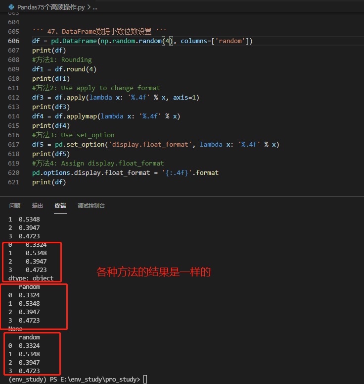Click comment '#方法3: Use set_option'

point(73,135)
